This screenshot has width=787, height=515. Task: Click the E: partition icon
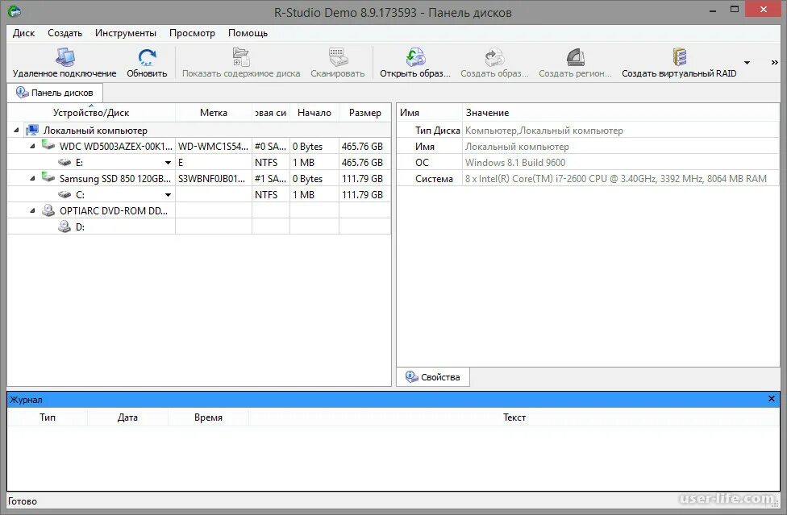coord(65,162)
